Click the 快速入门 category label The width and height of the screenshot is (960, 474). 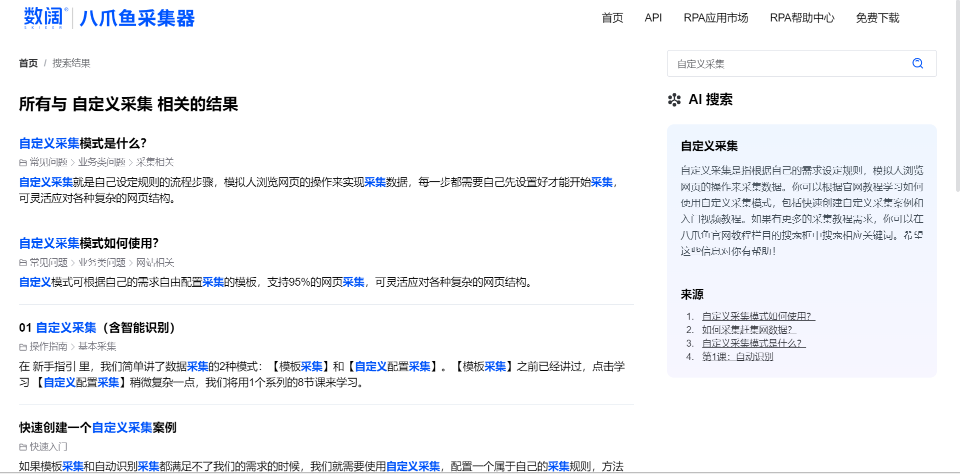(48, 447)
